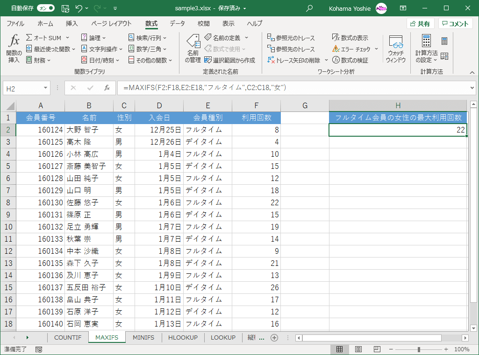Open Logical (論理) functions list
Viewport: 479px width, 355px height.
point(93,37)
